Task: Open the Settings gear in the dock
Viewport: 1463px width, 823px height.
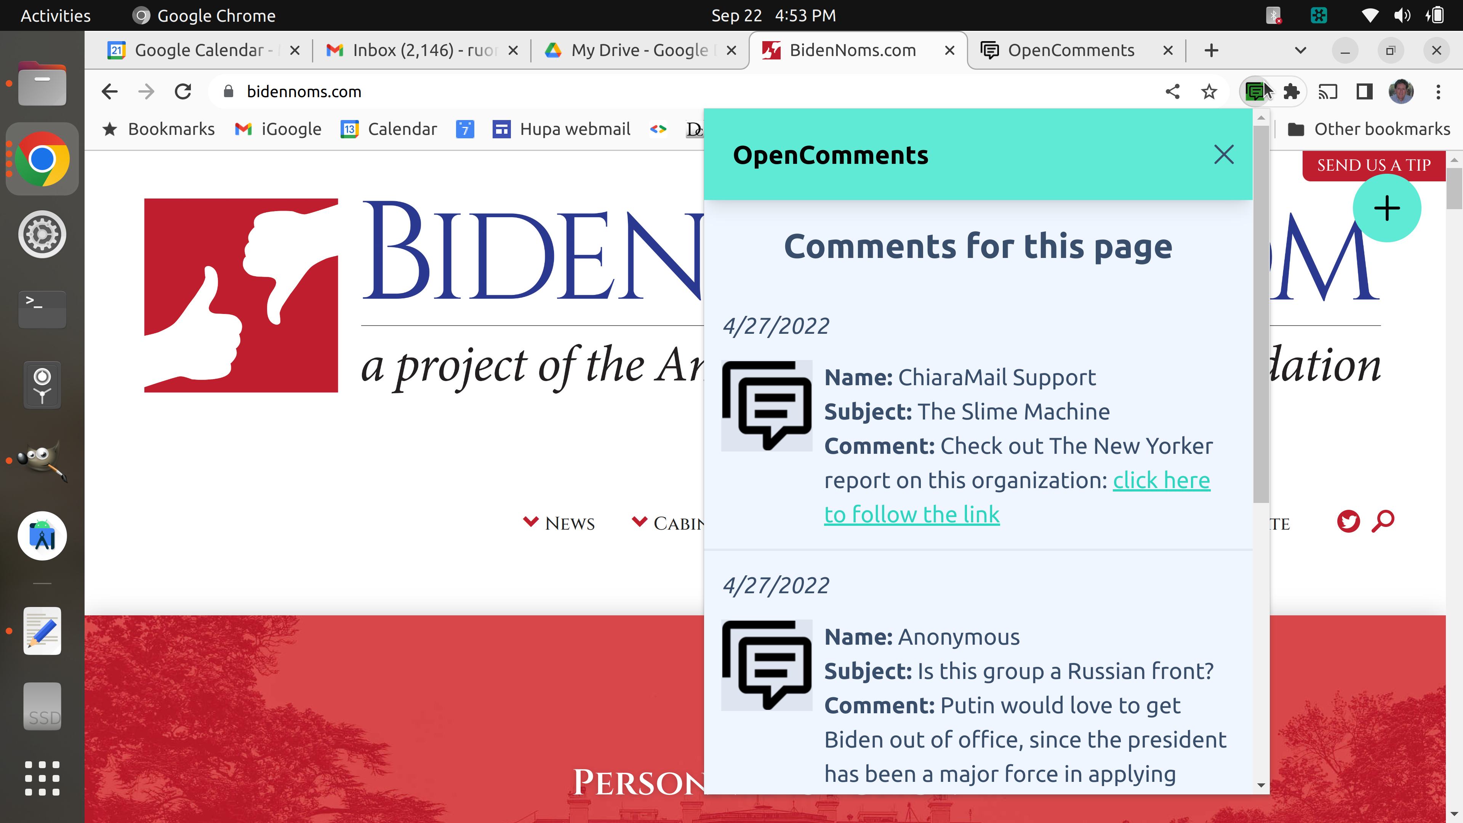Action: pos(42,235)
